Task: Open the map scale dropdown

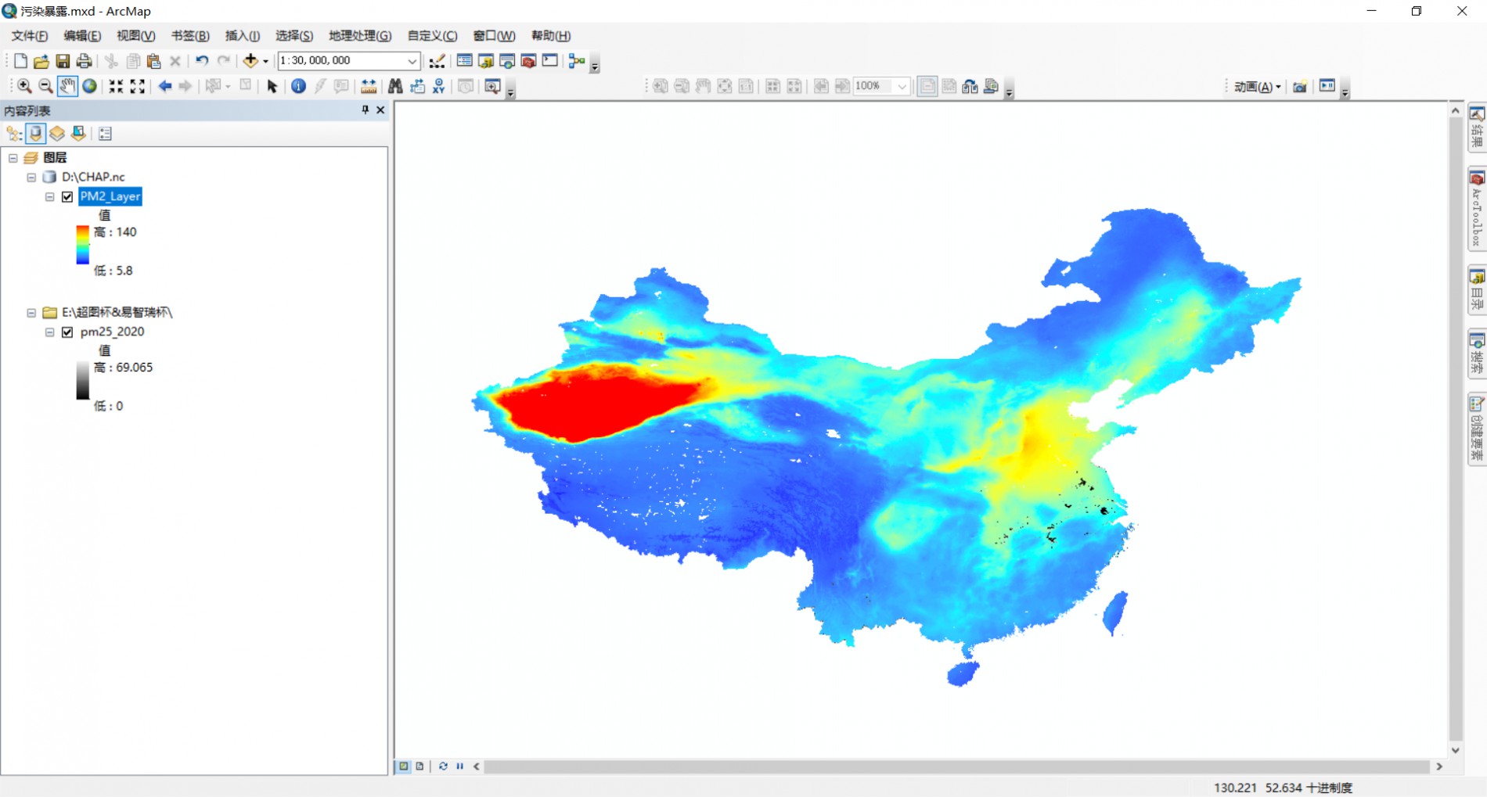Action: click(412, 61)
